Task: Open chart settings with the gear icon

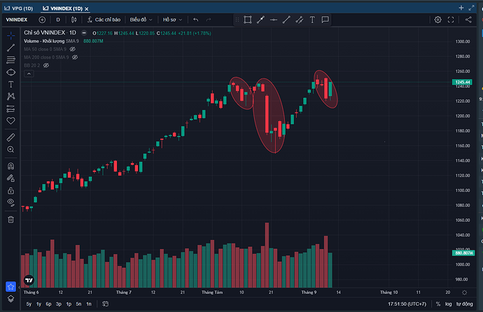Action: (437, 20)
